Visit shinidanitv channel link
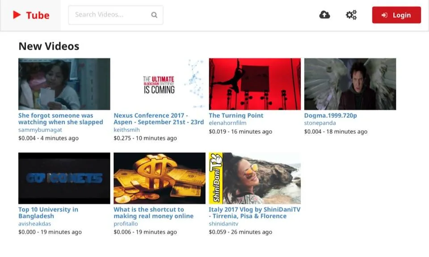This screenshot has width=429, height=257. coord(223,223)
